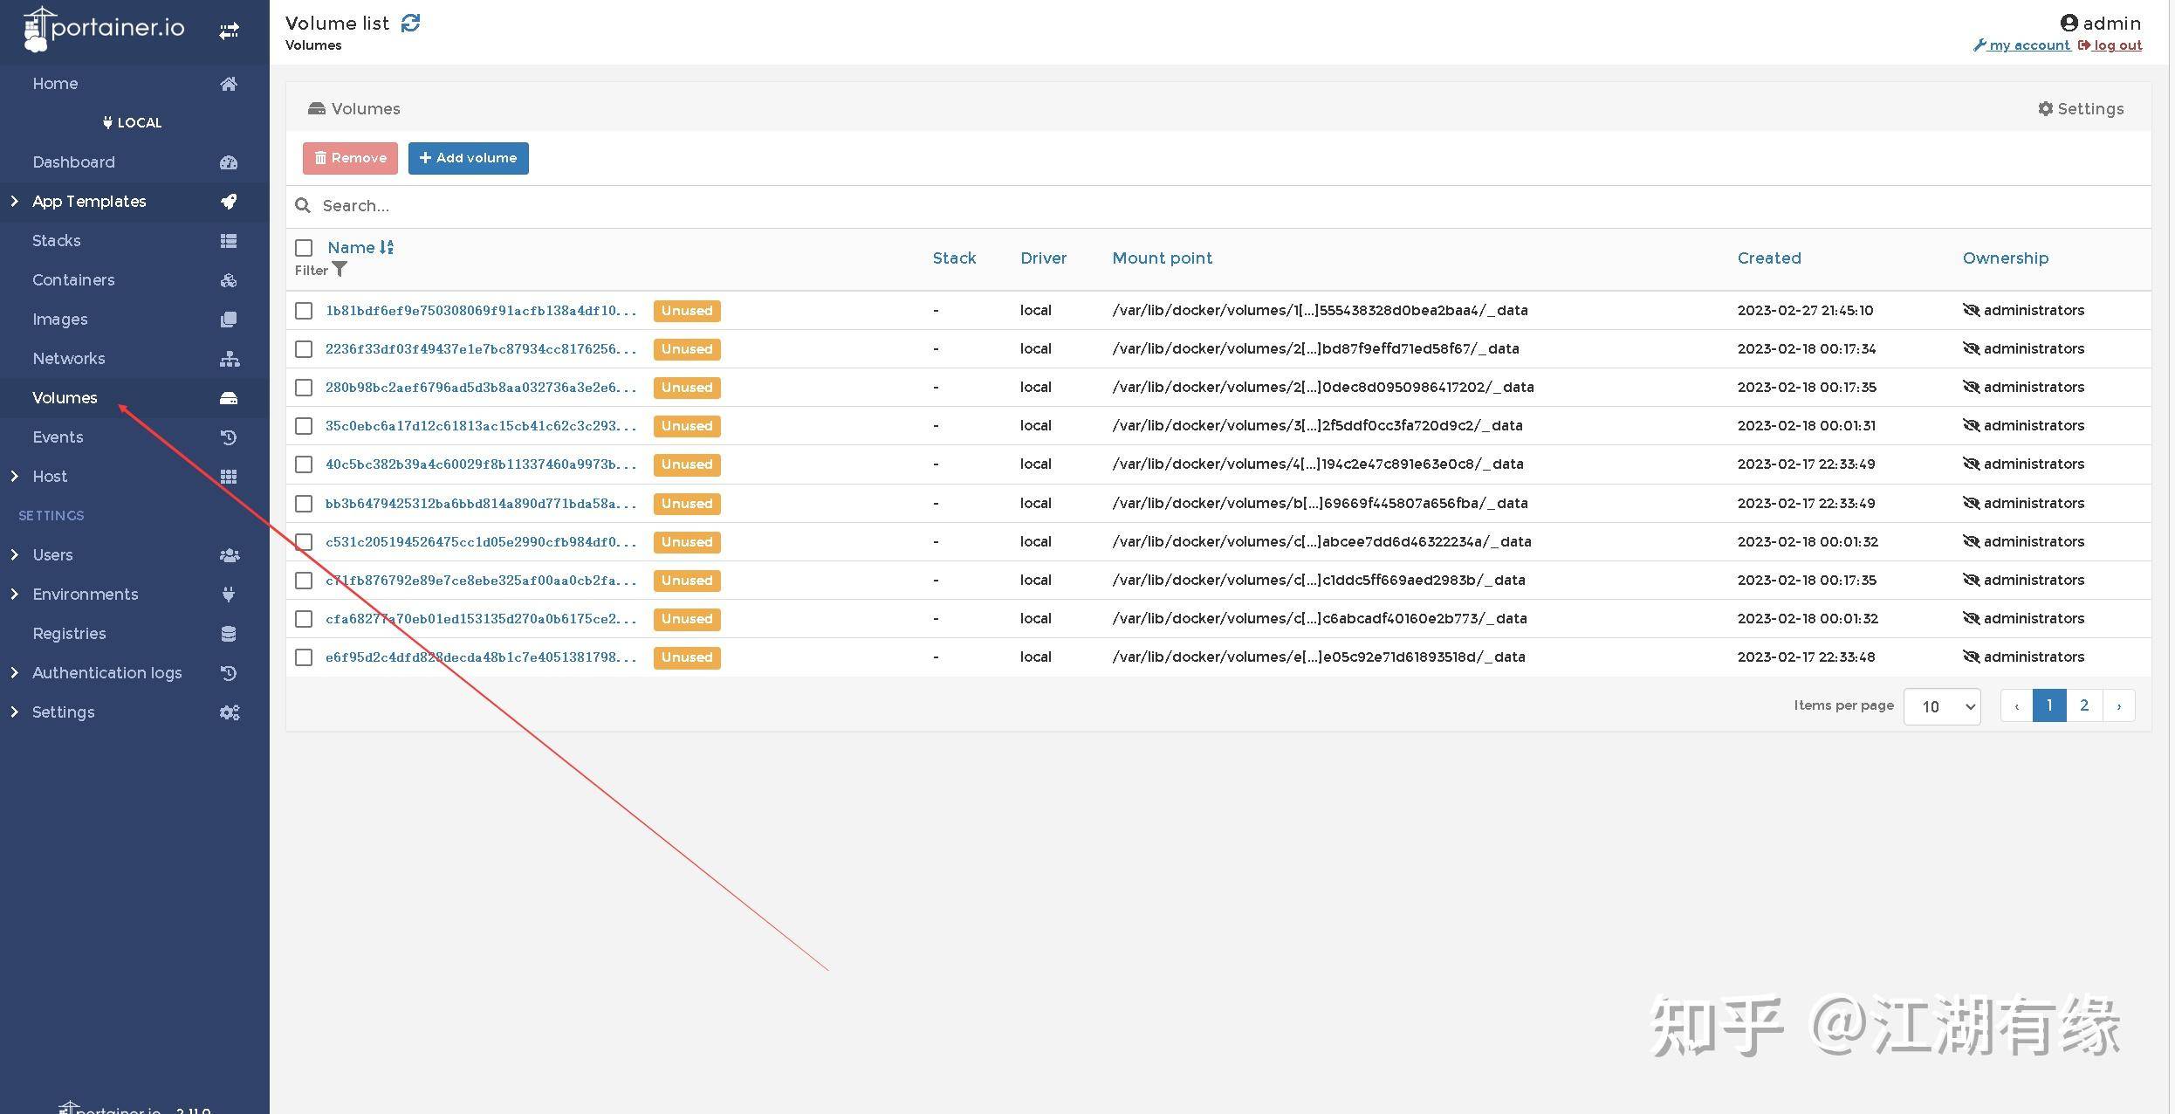This screenshot has height=1114, width=2175.
Task: Click the Filter funnel icon
Action: [x=340, y=270]
